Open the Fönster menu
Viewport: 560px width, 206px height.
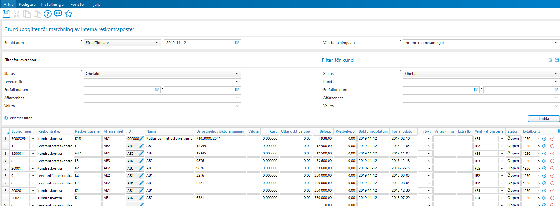[78, 4]
